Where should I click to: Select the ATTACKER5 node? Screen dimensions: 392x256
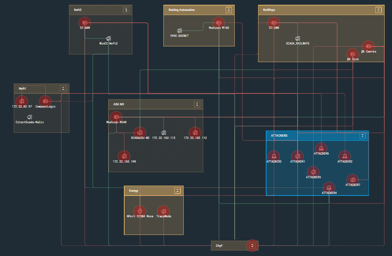(x=313, y=172)
